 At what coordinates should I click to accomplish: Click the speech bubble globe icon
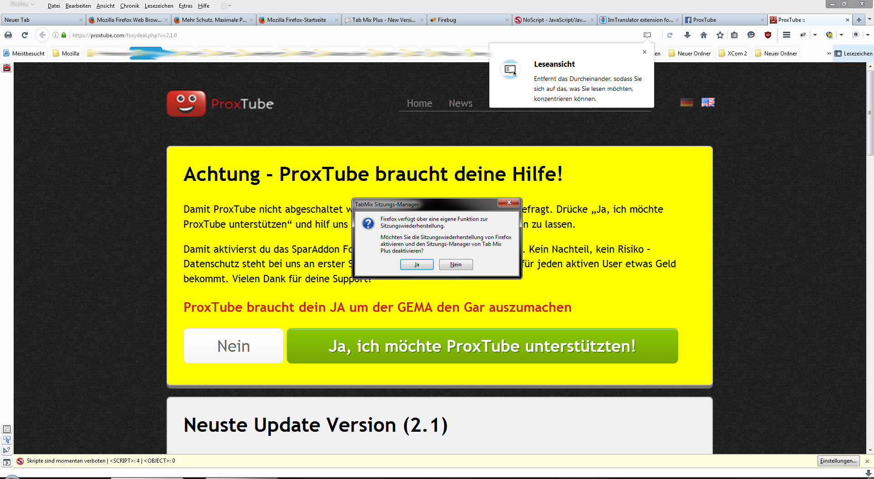[856, 35]
